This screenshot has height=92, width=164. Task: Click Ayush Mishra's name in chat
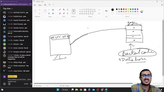pos(18,37)
